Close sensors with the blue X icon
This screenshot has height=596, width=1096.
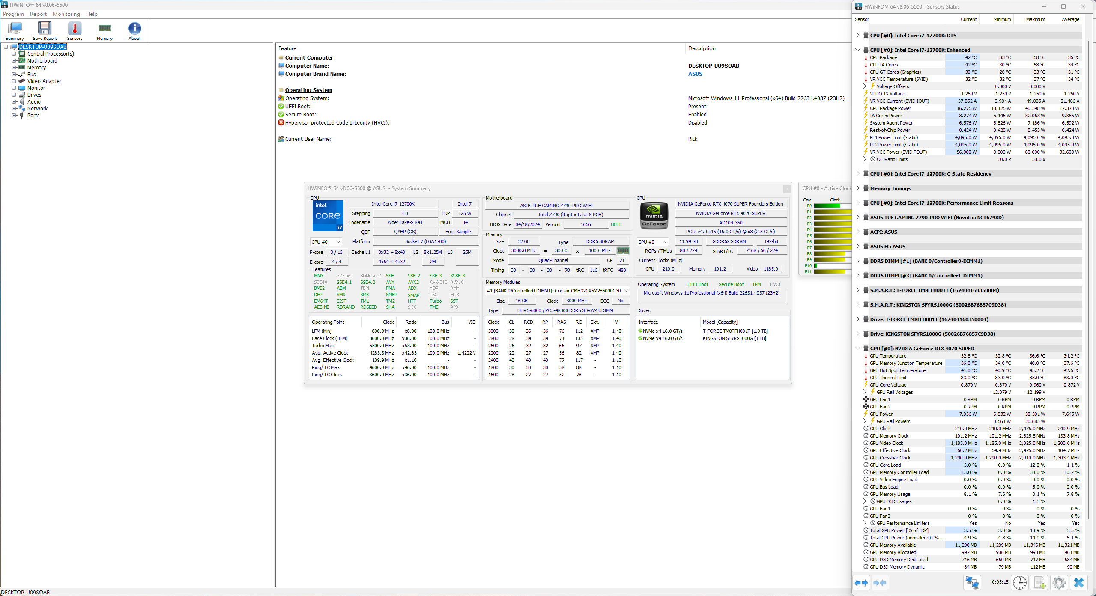(1079, 583)
